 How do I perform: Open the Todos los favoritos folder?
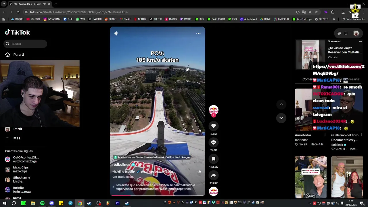click(354, 19)
